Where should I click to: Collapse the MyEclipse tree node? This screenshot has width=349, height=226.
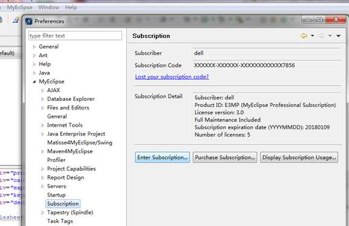[x=35, y=82]
